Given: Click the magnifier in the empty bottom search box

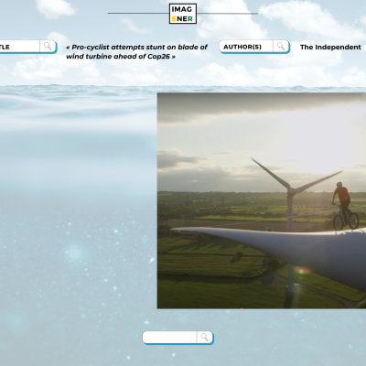Looking at the screenshot, I should pyautogui.click(x=204, y=338).
